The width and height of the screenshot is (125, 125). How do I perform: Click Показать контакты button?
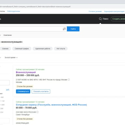pos(41,91)
